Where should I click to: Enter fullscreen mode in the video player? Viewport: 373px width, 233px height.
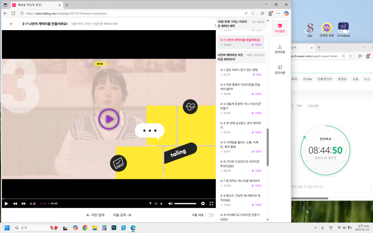coord(211,203)
